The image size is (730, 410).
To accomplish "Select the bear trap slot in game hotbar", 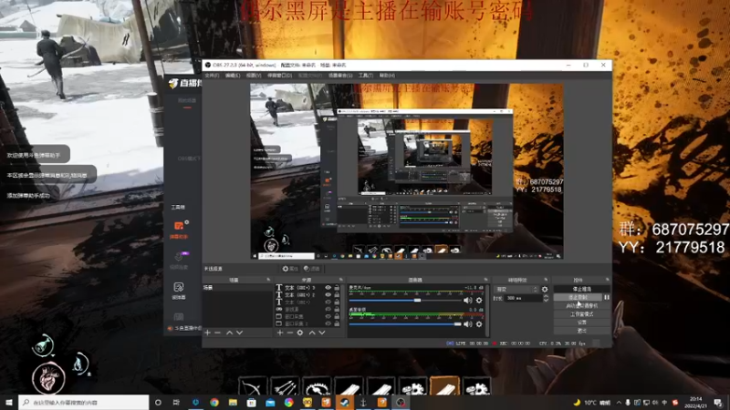I will (317, 386).
